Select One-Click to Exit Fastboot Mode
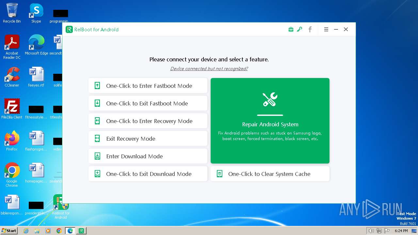This screenshot has height=235, width=418. point(148,103)
